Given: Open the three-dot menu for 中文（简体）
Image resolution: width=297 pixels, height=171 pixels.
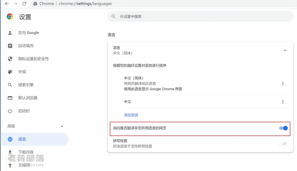Looking at the screenshot, I should [283, 84].
